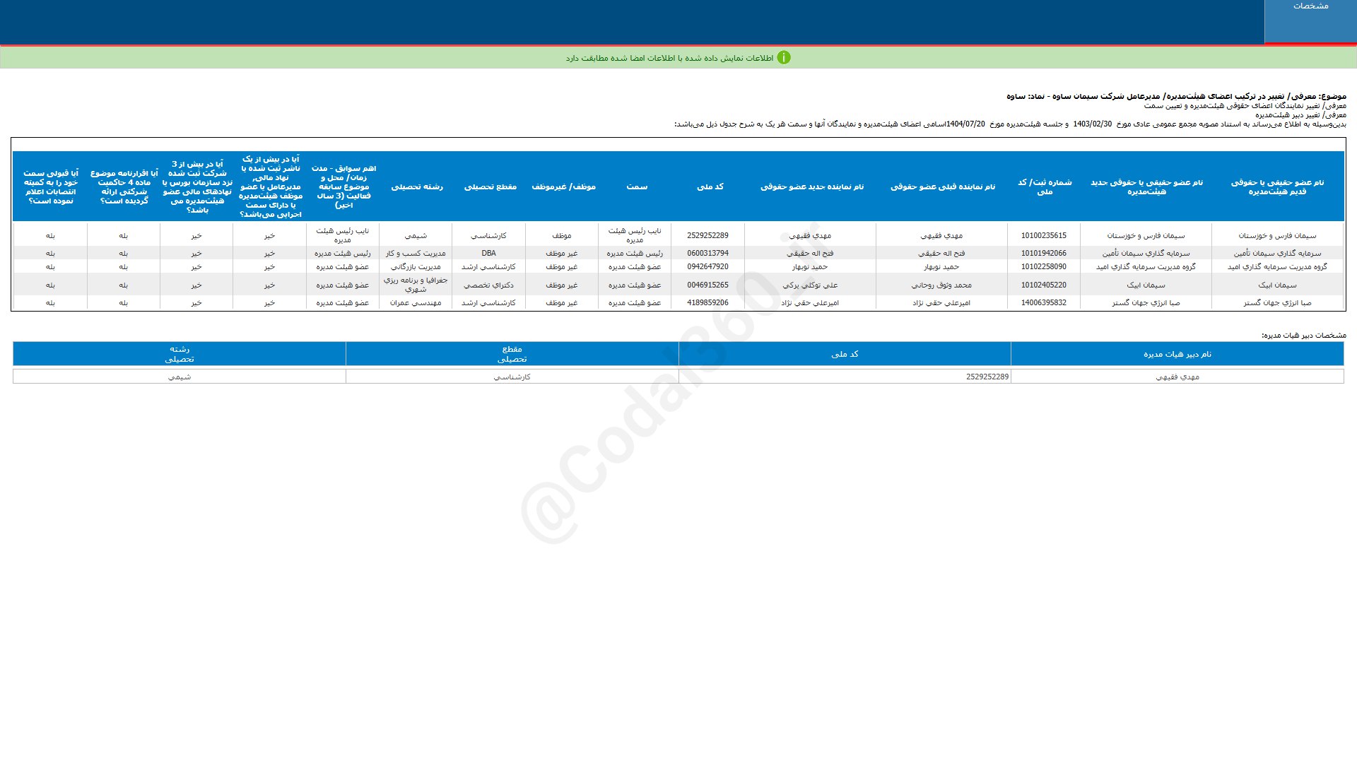This screenshot has width=1357, height=763.
Task: Select registration number 14006395832
Action: click(x=1043, y=303)
